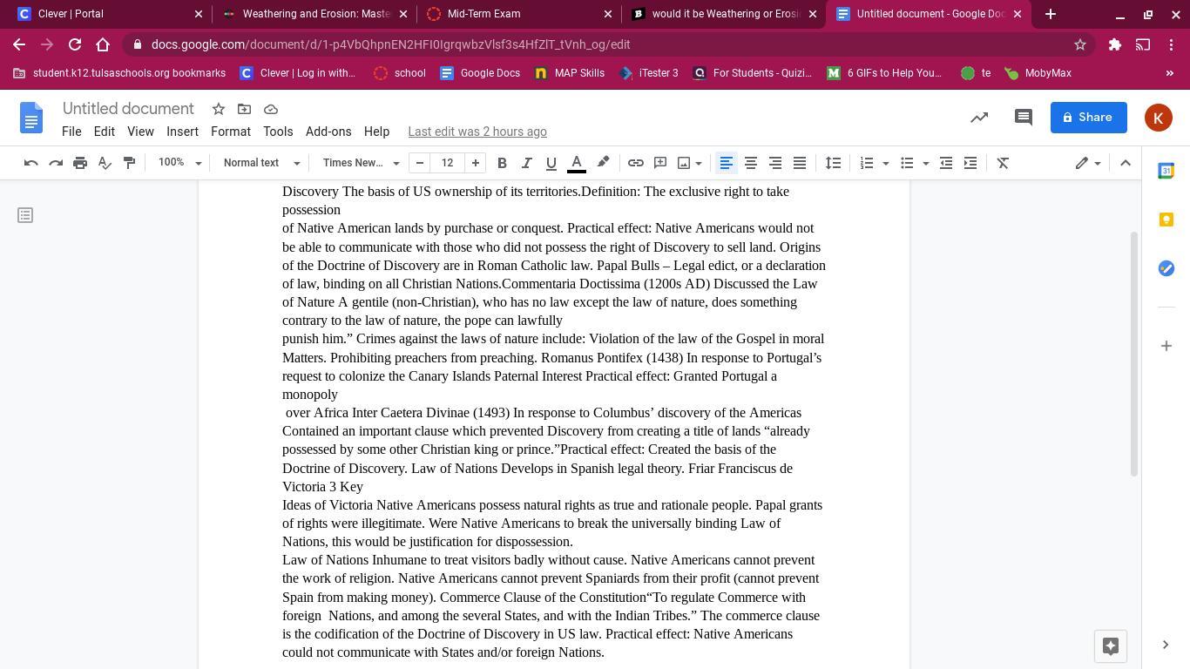1190x669 pixels.
Task: Clear formatting of selected text
Action: [1003, 163]
